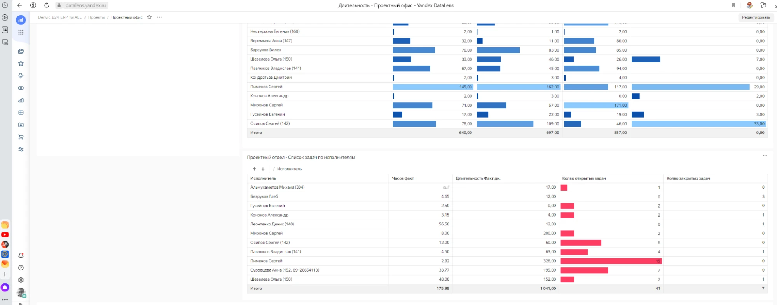Go to Проекты breadcrumb
The image size is (777, 305).
tap(96, 17)
